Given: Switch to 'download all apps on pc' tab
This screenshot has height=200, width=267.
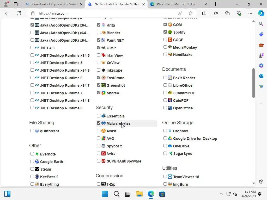Looking at the screenshot, I should 54,4.
